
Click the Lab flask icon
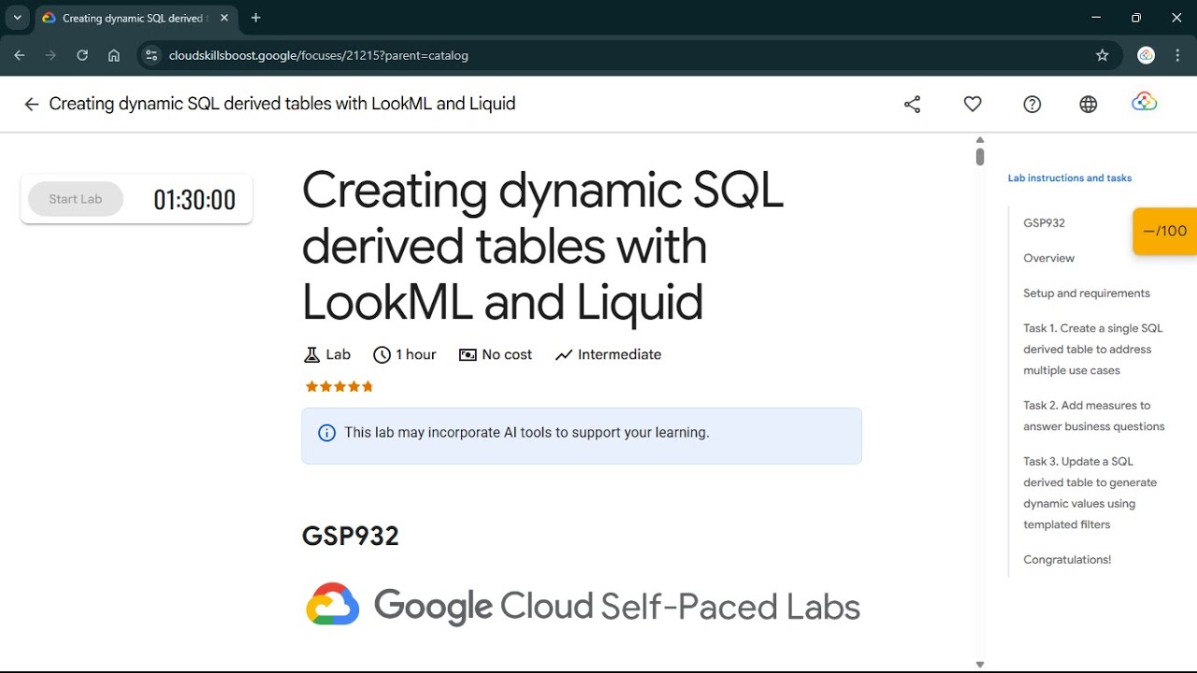pos(311,355)
